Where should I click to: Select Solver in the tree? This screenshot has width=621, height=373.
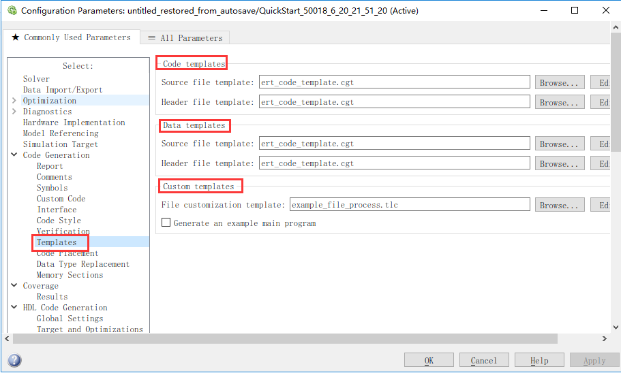click(36, 79)
